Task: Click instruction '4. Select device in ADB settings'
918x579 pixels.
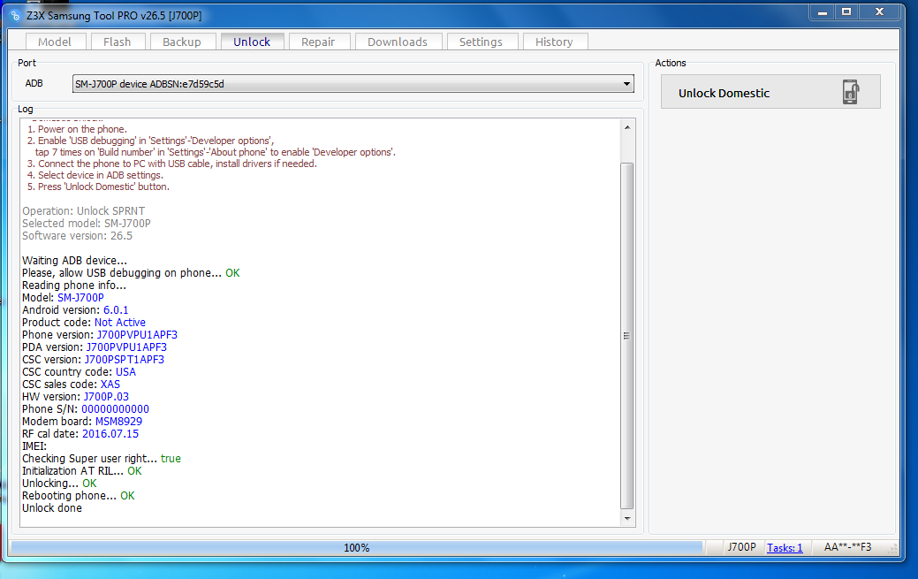Action: (x=95, y=175)
